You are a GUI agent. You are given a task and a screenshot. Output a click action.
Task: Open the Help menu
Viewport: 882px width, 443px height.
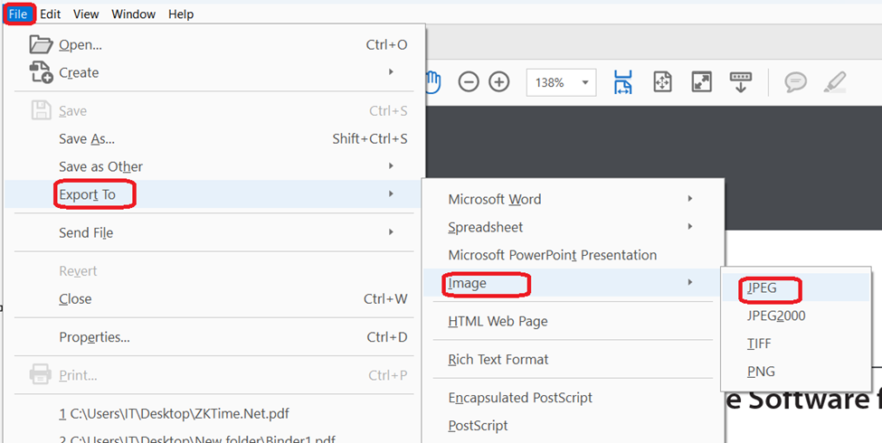pos(181,14)
